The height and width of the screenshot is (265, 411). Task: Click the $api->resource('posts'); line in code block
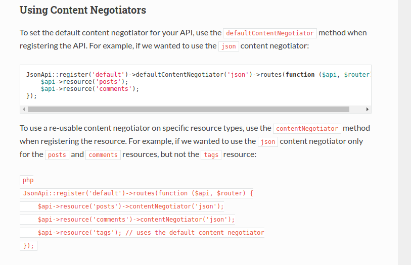84,82
